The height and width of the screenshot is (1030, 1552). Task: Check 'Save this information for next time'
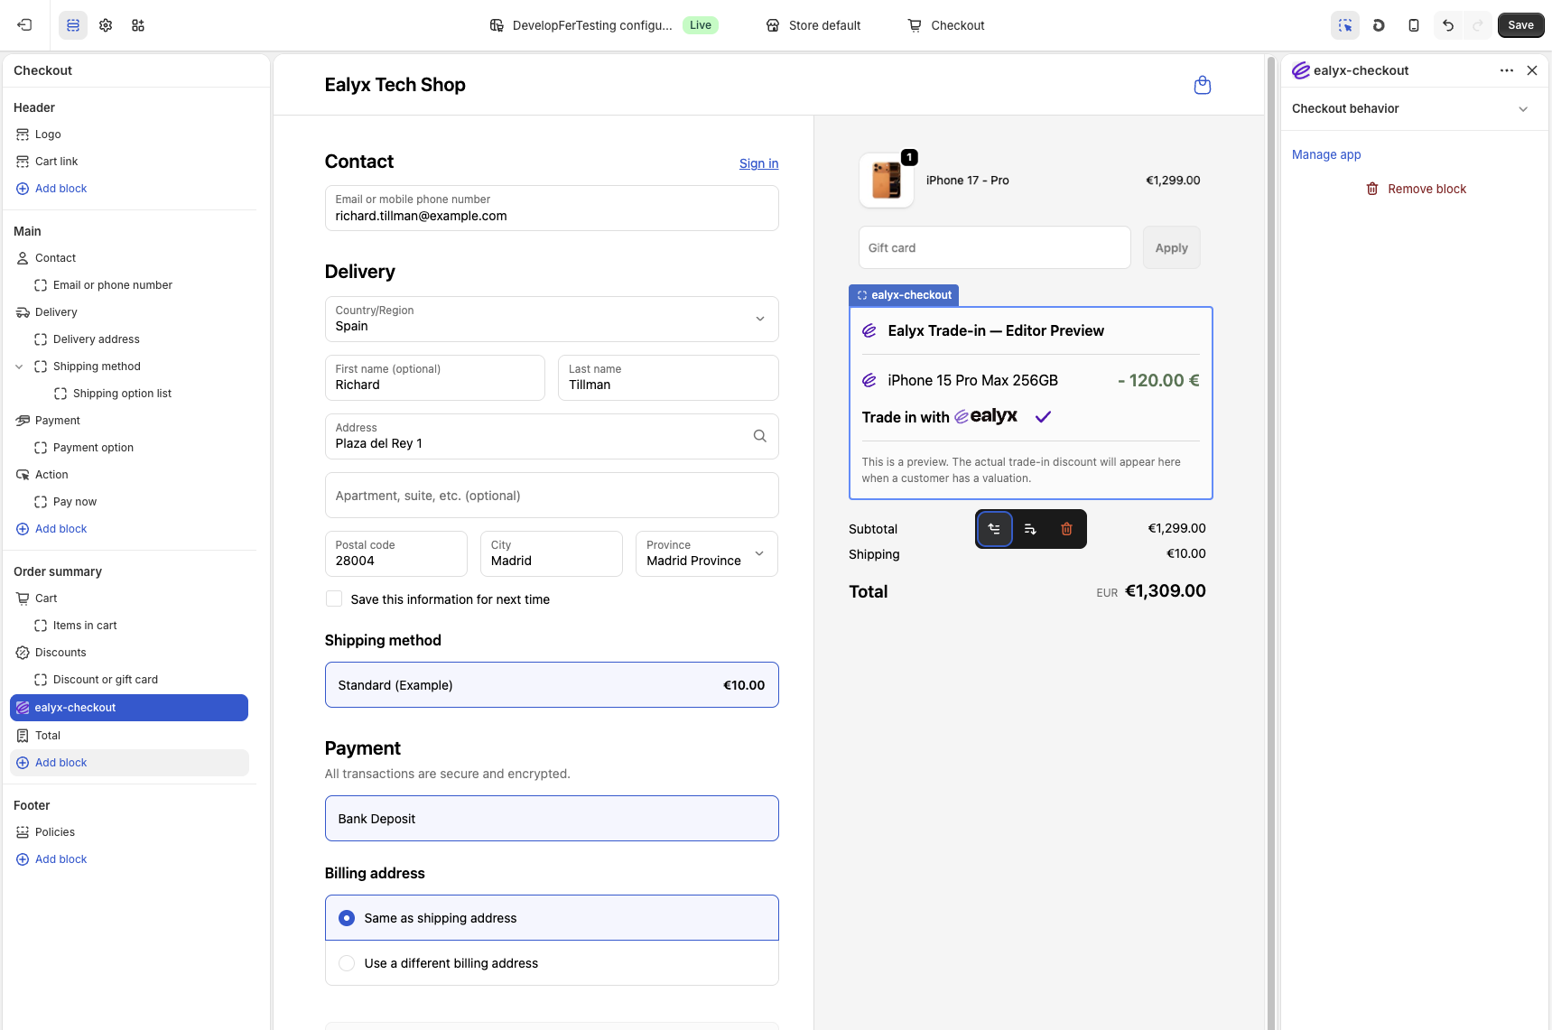(334, 599)
